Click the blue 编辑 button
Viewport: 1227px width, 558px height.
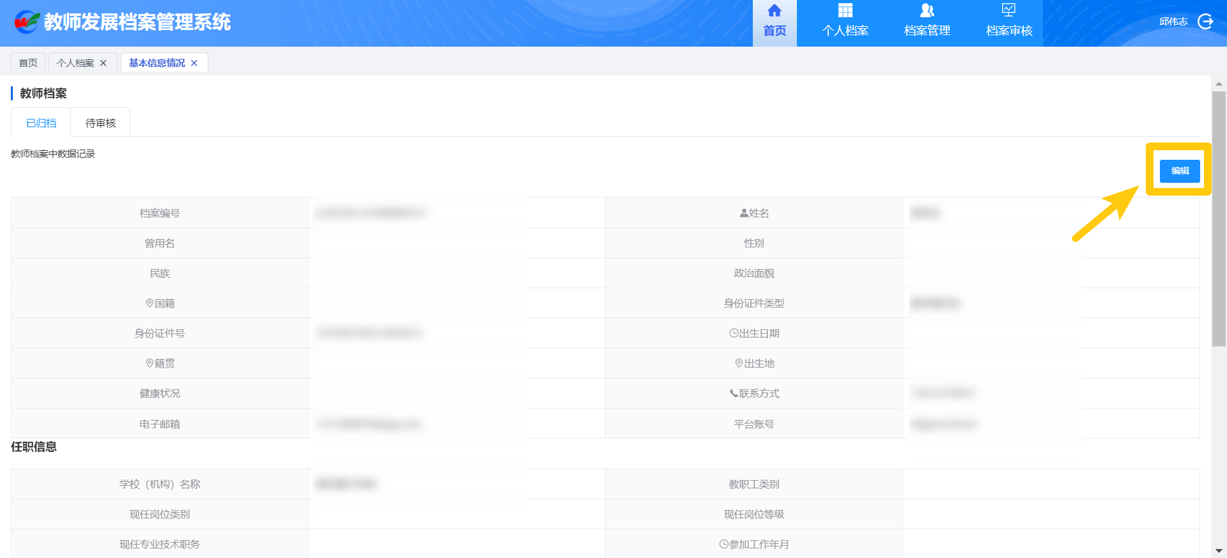click(x=1180, y=171)
